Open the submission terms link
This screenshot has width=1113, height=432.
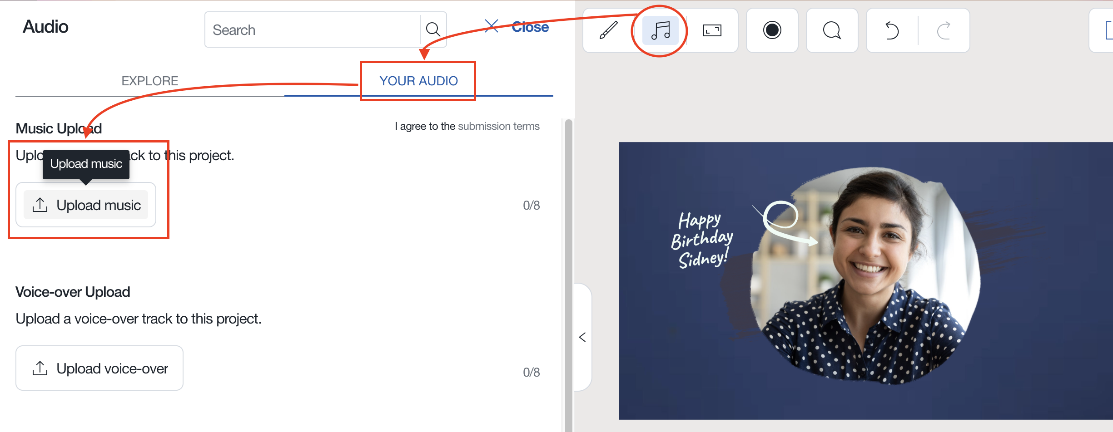[498, 126]
